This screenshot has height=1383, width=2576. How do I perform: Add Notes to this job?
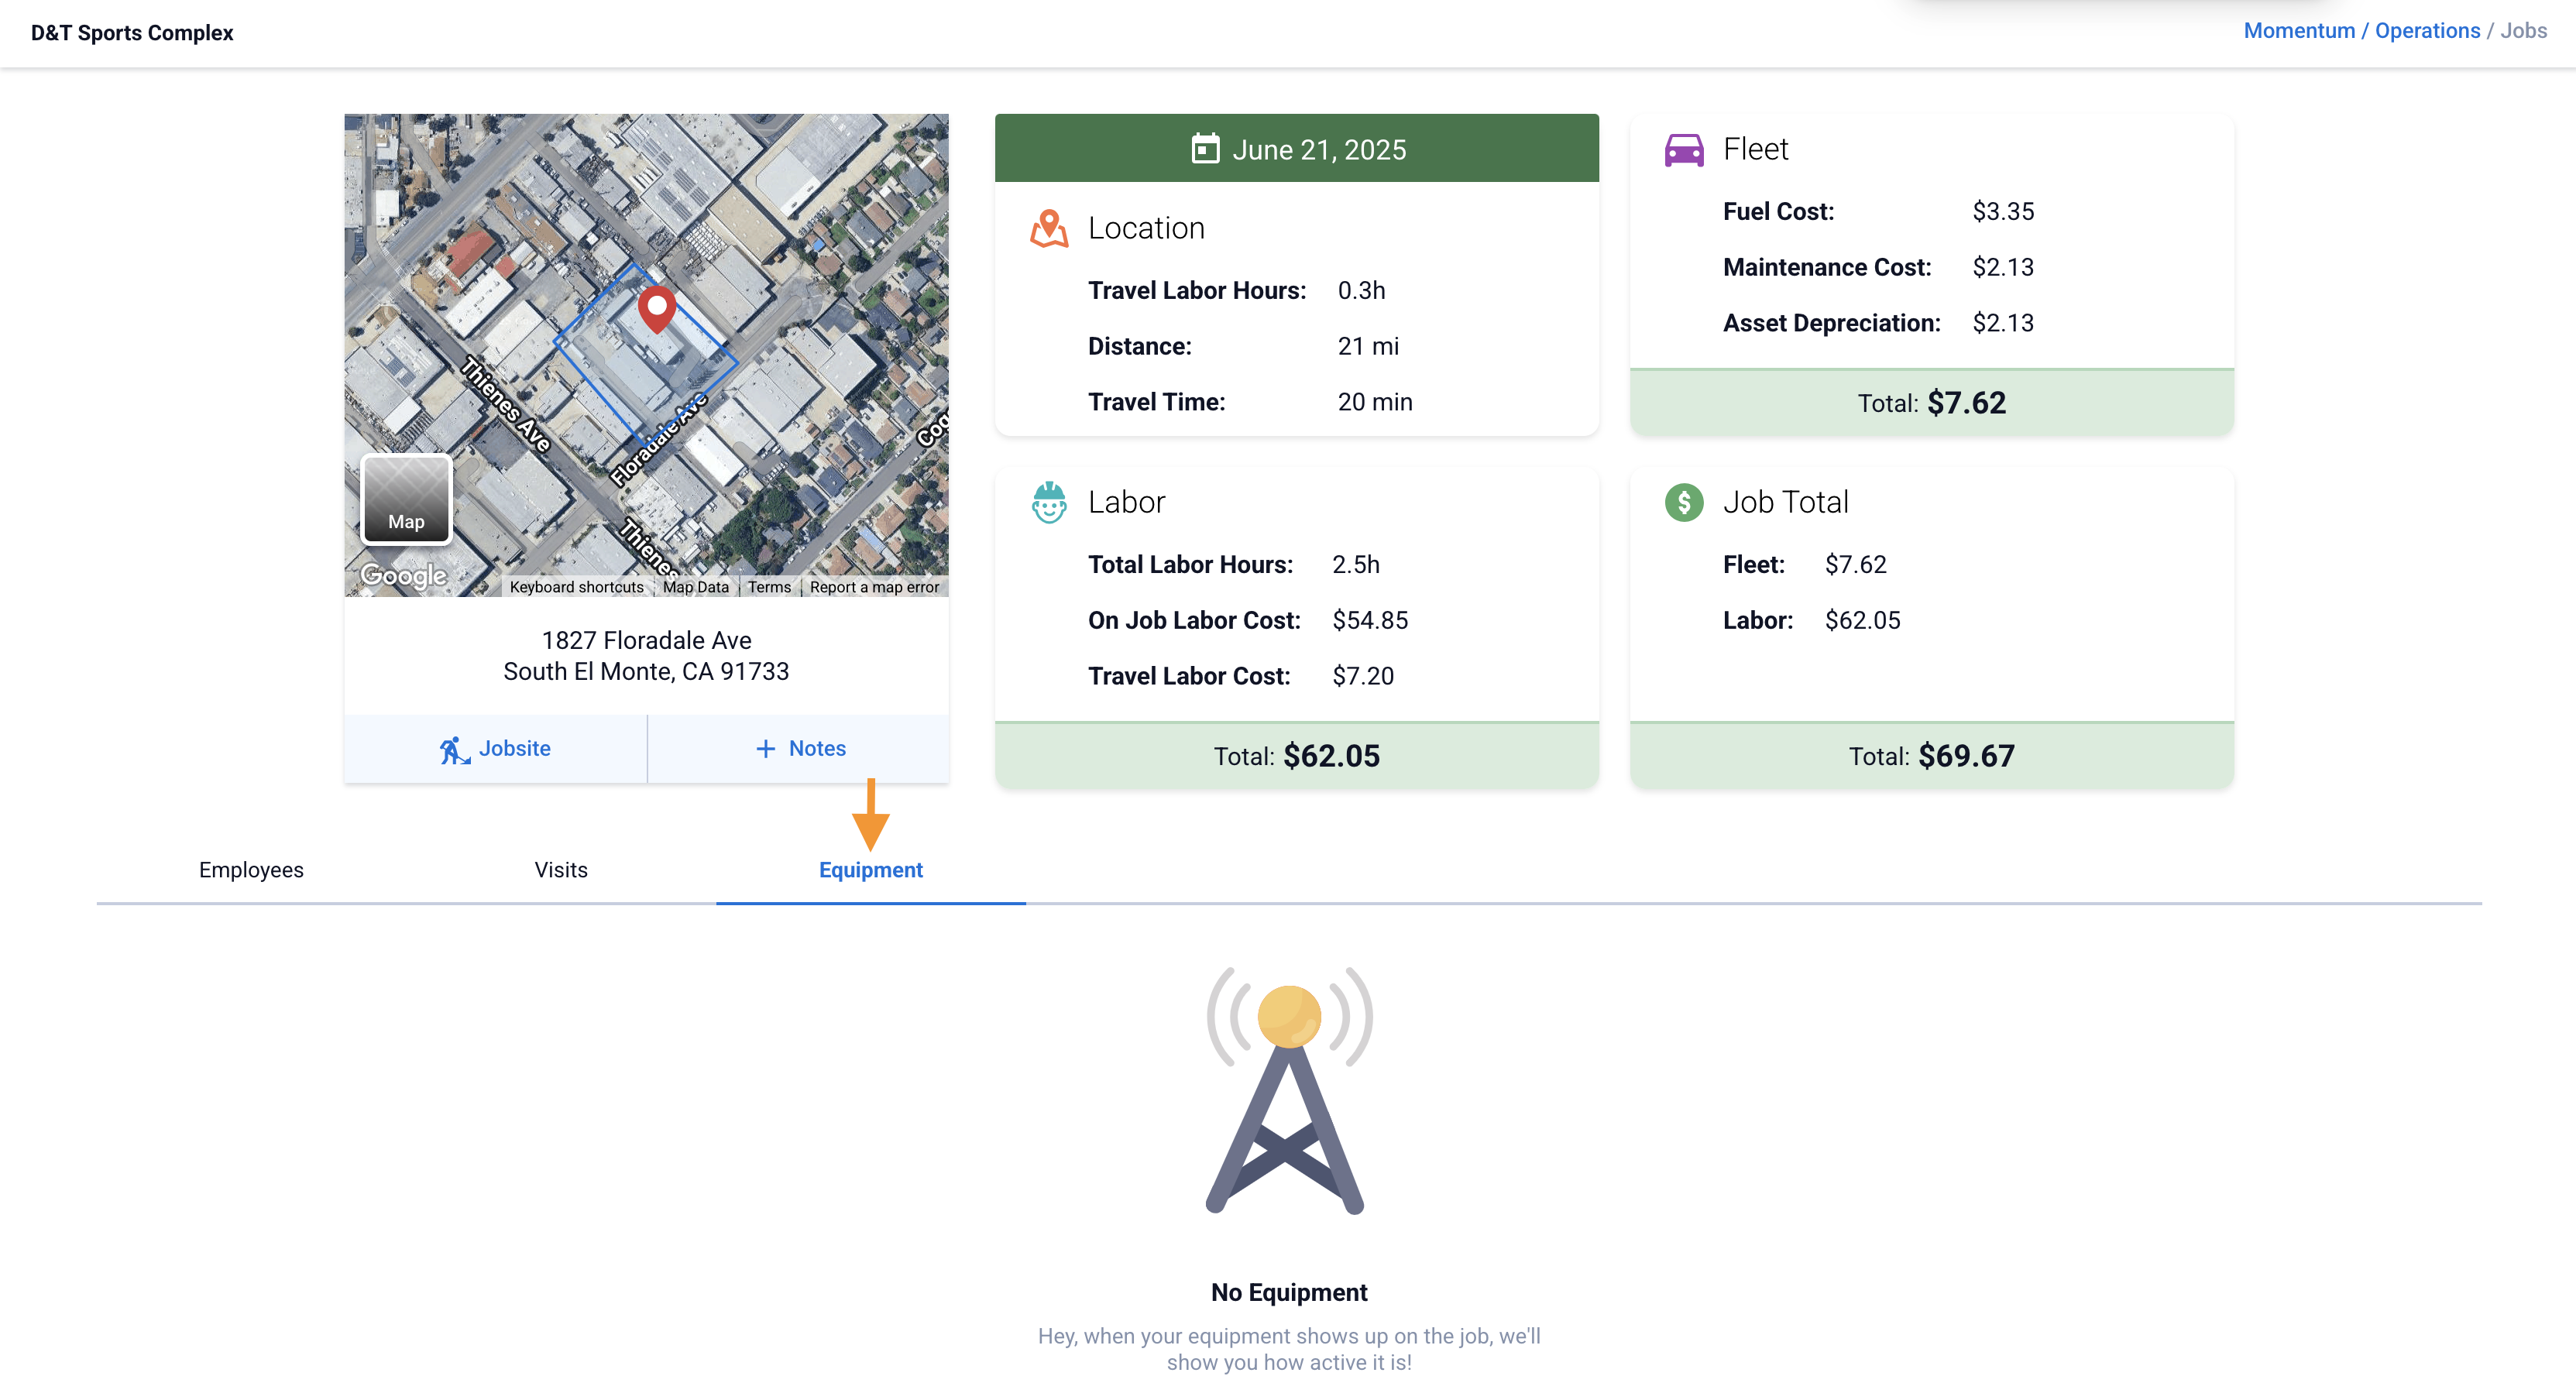coord(800,749)
